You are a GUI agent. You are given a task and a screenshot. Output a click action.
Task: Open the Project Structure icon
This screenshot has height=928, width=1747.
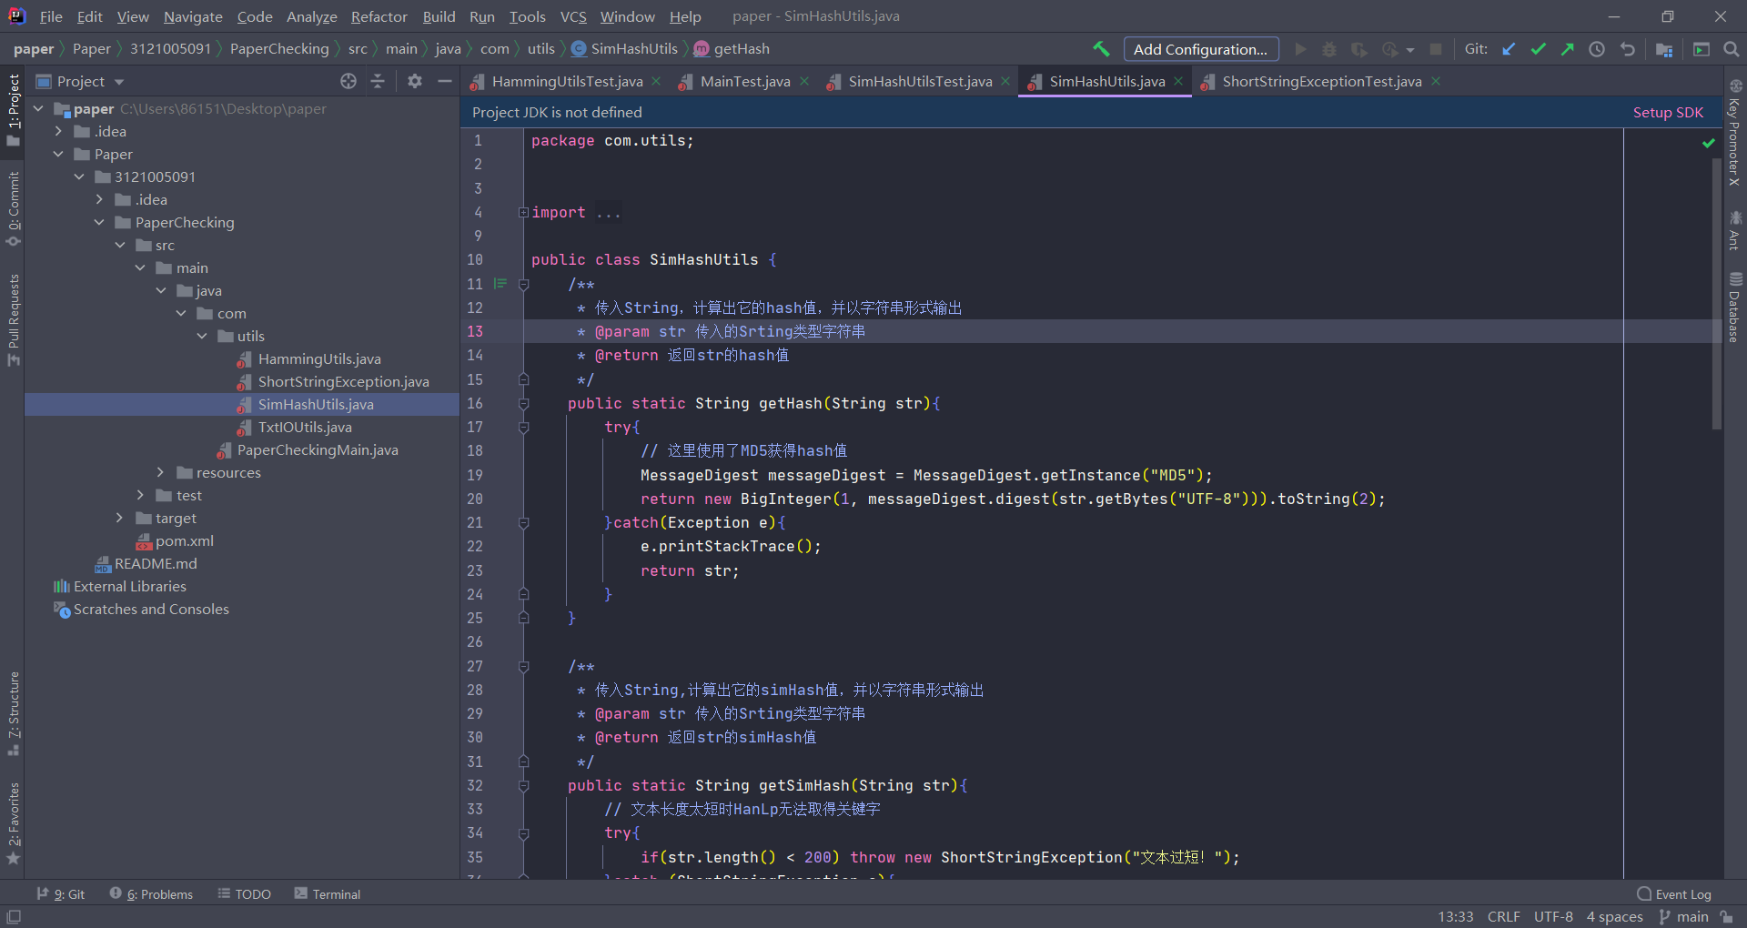[1664, 49]
